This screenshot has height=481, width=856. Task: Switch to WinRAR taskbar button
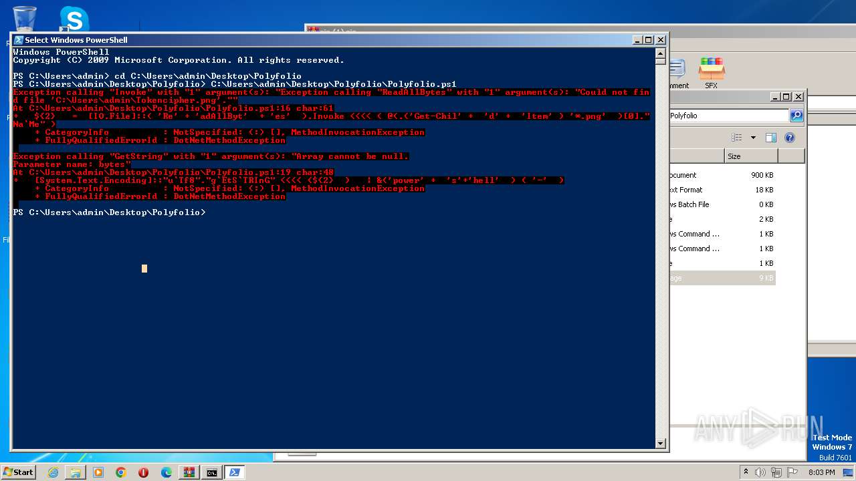pos(189,472)
